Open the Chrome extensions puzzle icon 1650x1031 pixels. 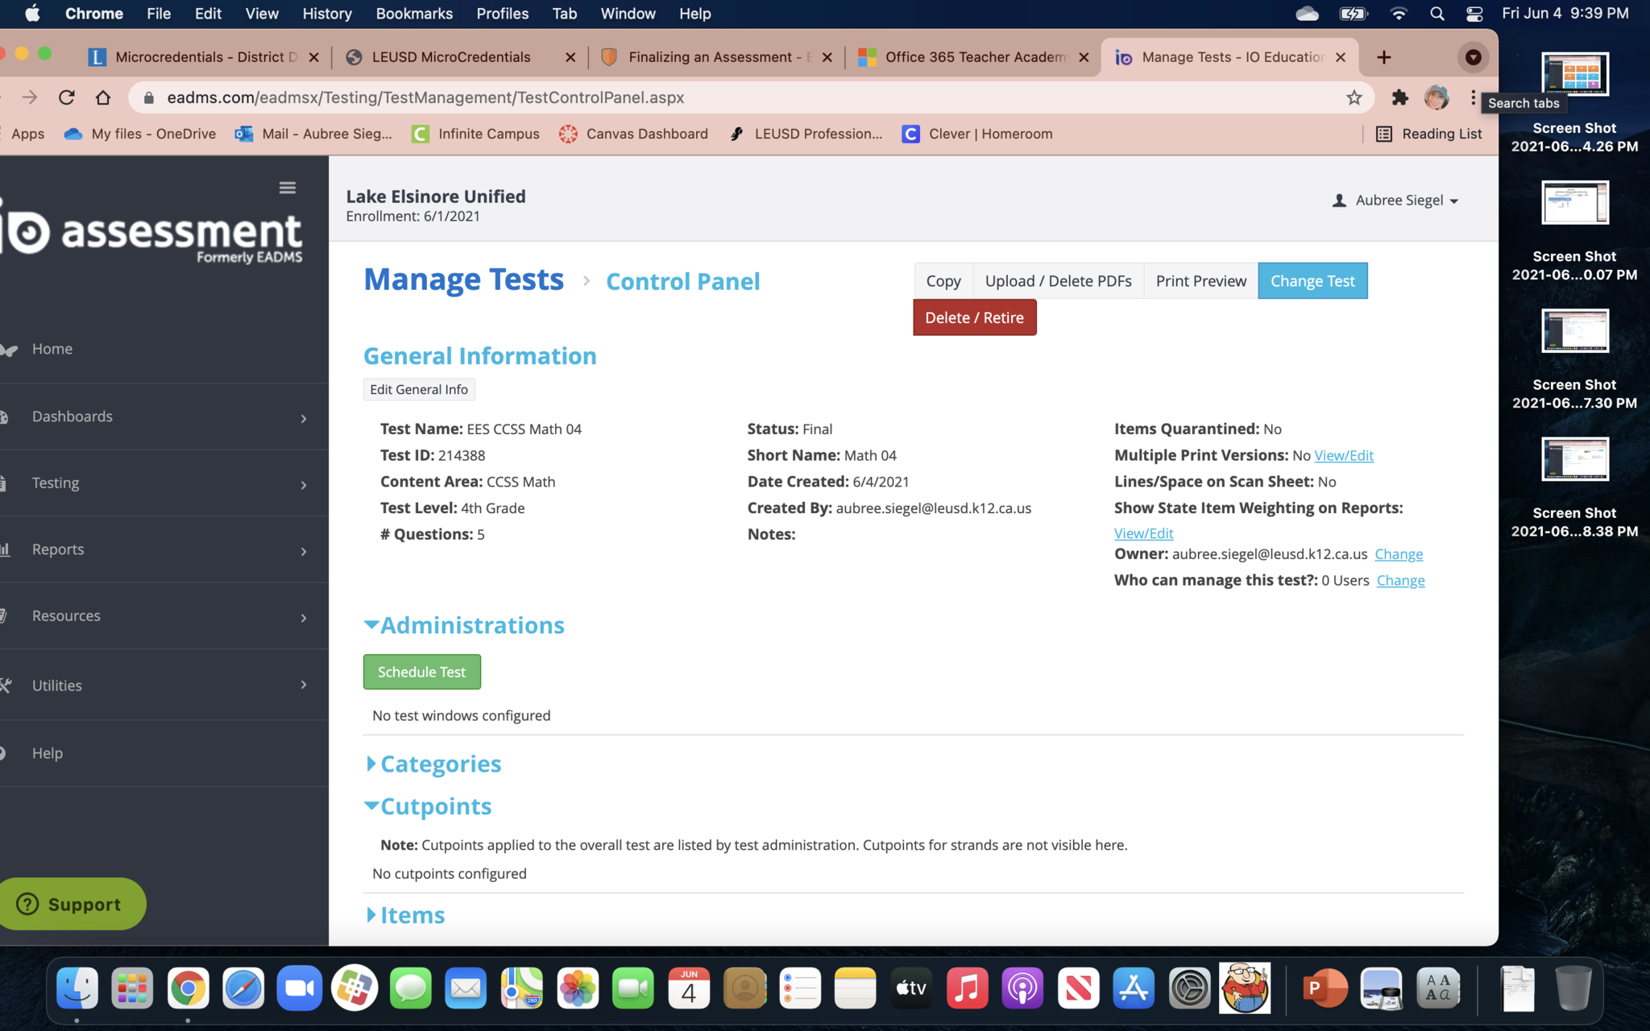[x=1399, y=97]
